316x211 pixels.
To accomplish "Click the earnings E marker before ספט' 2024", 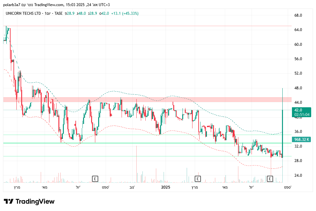I will tap(95, 179).
